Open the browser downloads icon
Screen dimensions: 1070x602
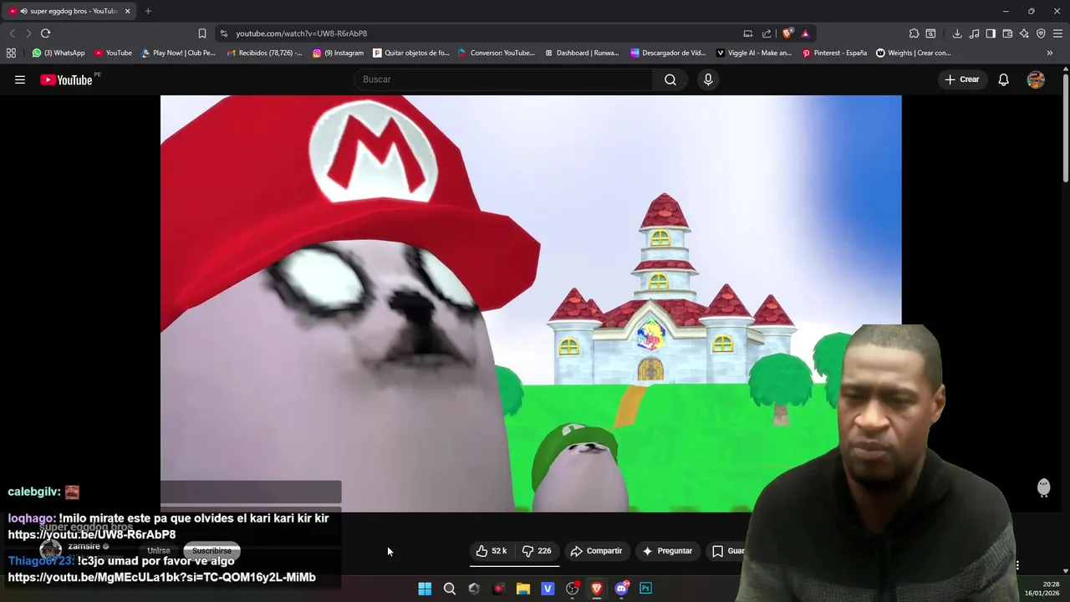(957, 33)
